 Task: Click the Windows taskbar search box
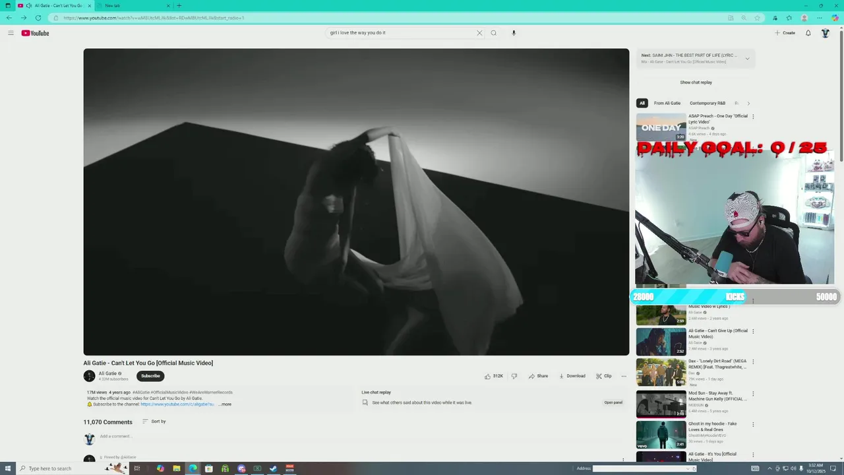tap(71, 468)
